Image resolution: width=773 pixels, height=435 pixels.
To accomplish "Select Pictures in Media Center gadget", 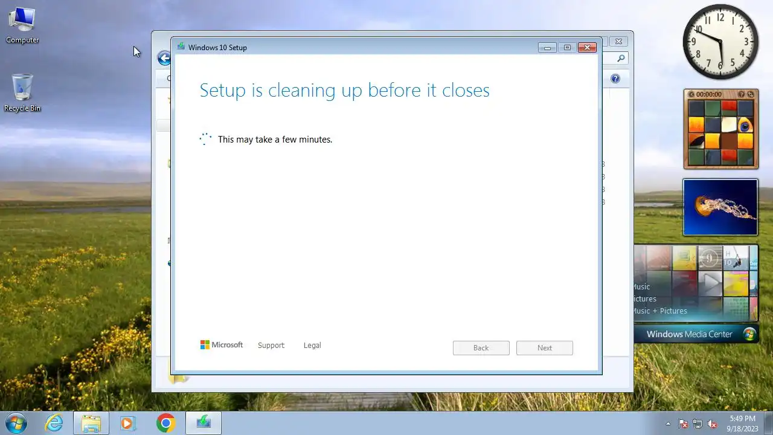I will [645, 298].
